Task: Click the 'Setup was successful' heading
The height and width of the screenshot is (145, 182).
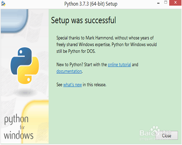Action: [x=83, y=20]
